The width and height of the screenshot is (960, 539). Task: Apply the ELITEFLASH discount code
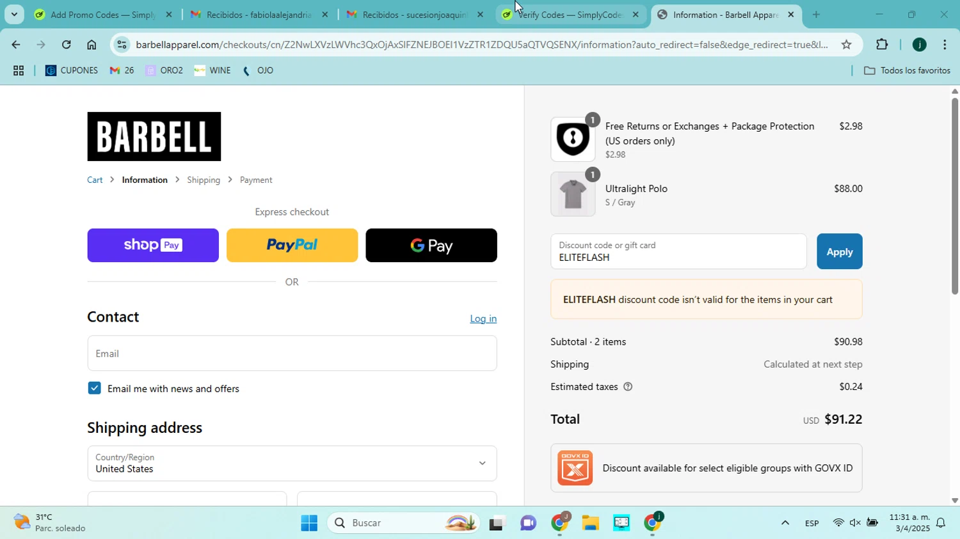point(839,251)
